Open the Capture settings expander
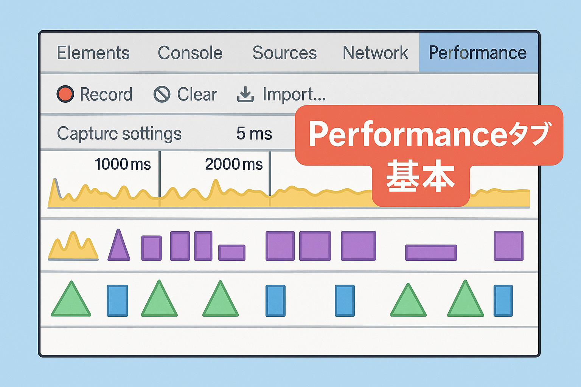The height and width of the screenshot is (387, 581). 119,133
